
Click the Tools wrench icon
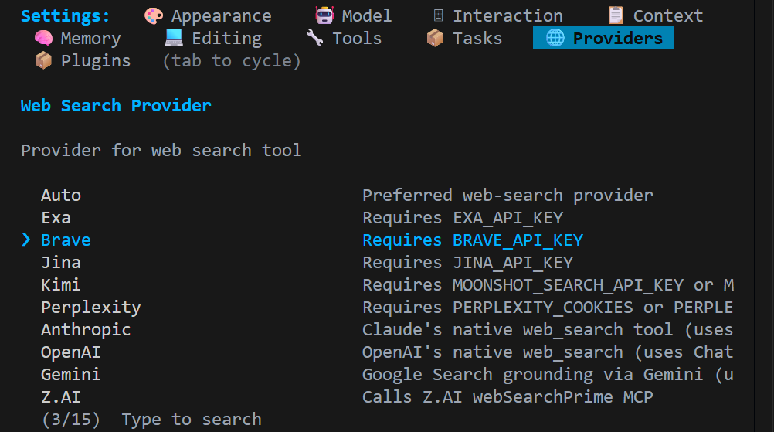click(314, 38)
